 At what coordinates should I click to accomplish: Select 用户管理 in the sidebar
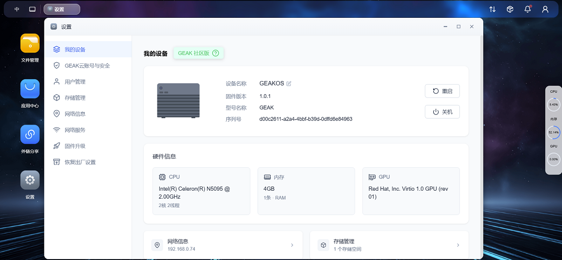pyautogui.click(x=75, y=82)
